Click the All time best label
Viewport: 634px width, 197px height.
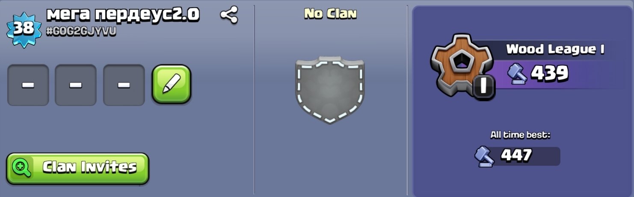coord(520,135)
